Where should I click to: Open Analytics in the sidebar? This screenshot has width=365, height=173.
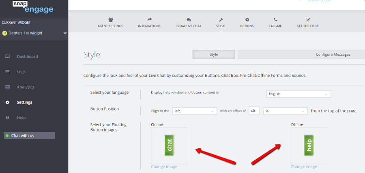pyautogui.click(x=26, y=87)
